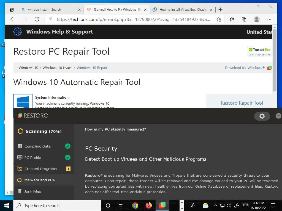Open Edge Collections
This screenshot has height=211, width=282.
pos(244,19)
